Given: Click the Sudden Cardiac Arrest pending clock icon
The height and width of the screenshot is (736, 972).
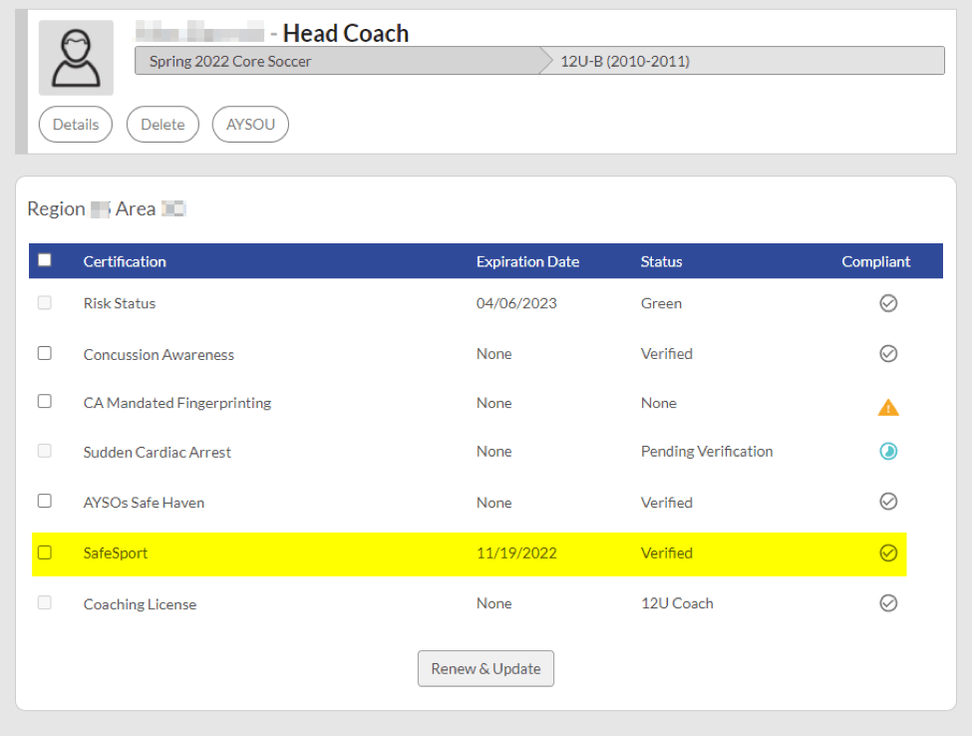Looking at the screenshot, I should pos(888,451).
